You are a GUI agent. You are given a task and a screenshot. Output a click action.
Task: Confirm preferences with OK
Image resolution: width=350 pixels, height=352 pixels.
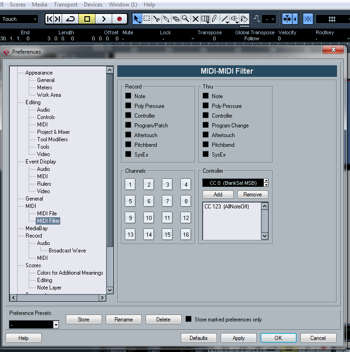click(278, 338)
